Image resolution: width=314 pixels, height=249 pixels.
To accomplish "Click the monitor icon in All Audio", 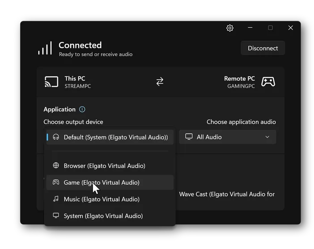I will click(x=189, y=137).
